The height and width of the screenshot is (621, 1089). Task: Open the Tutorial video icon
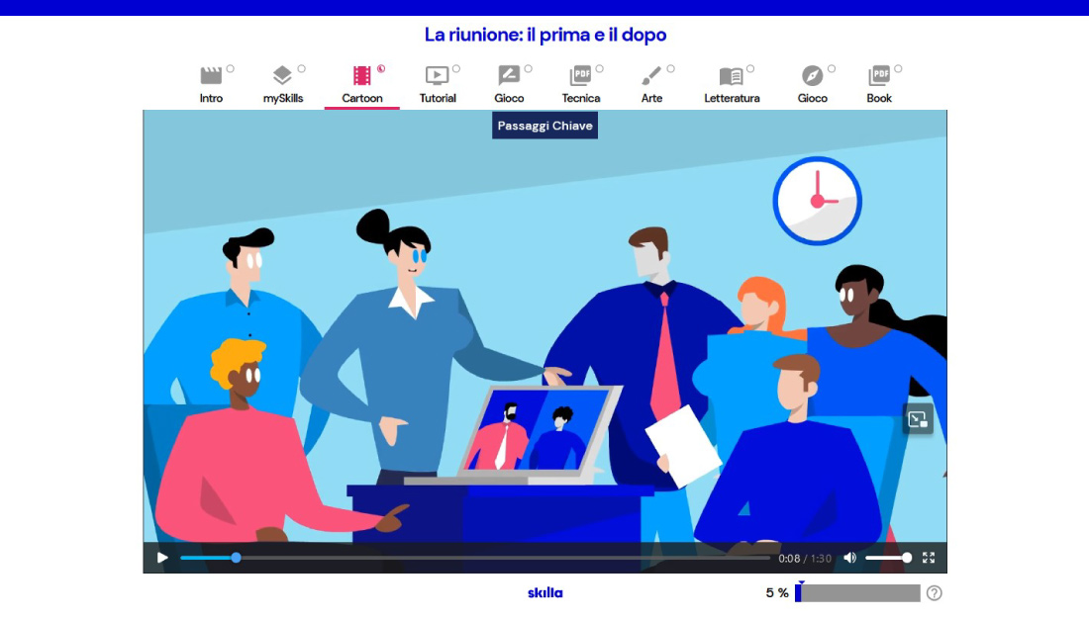tap(437, 76)
